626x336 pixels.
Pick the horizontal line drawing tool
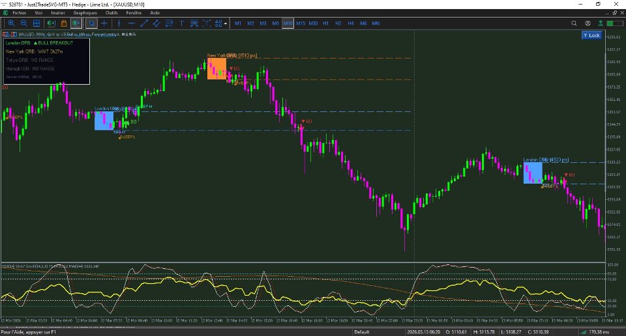131,23
